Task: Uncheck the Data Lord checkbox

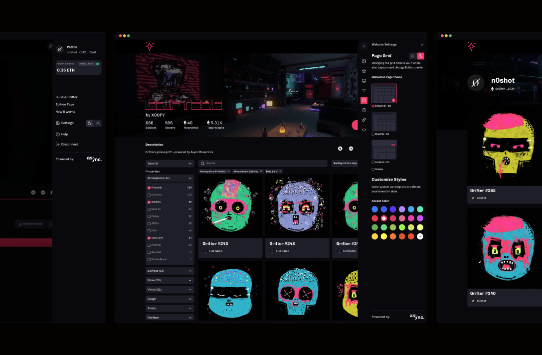Action: click(149, 238)
